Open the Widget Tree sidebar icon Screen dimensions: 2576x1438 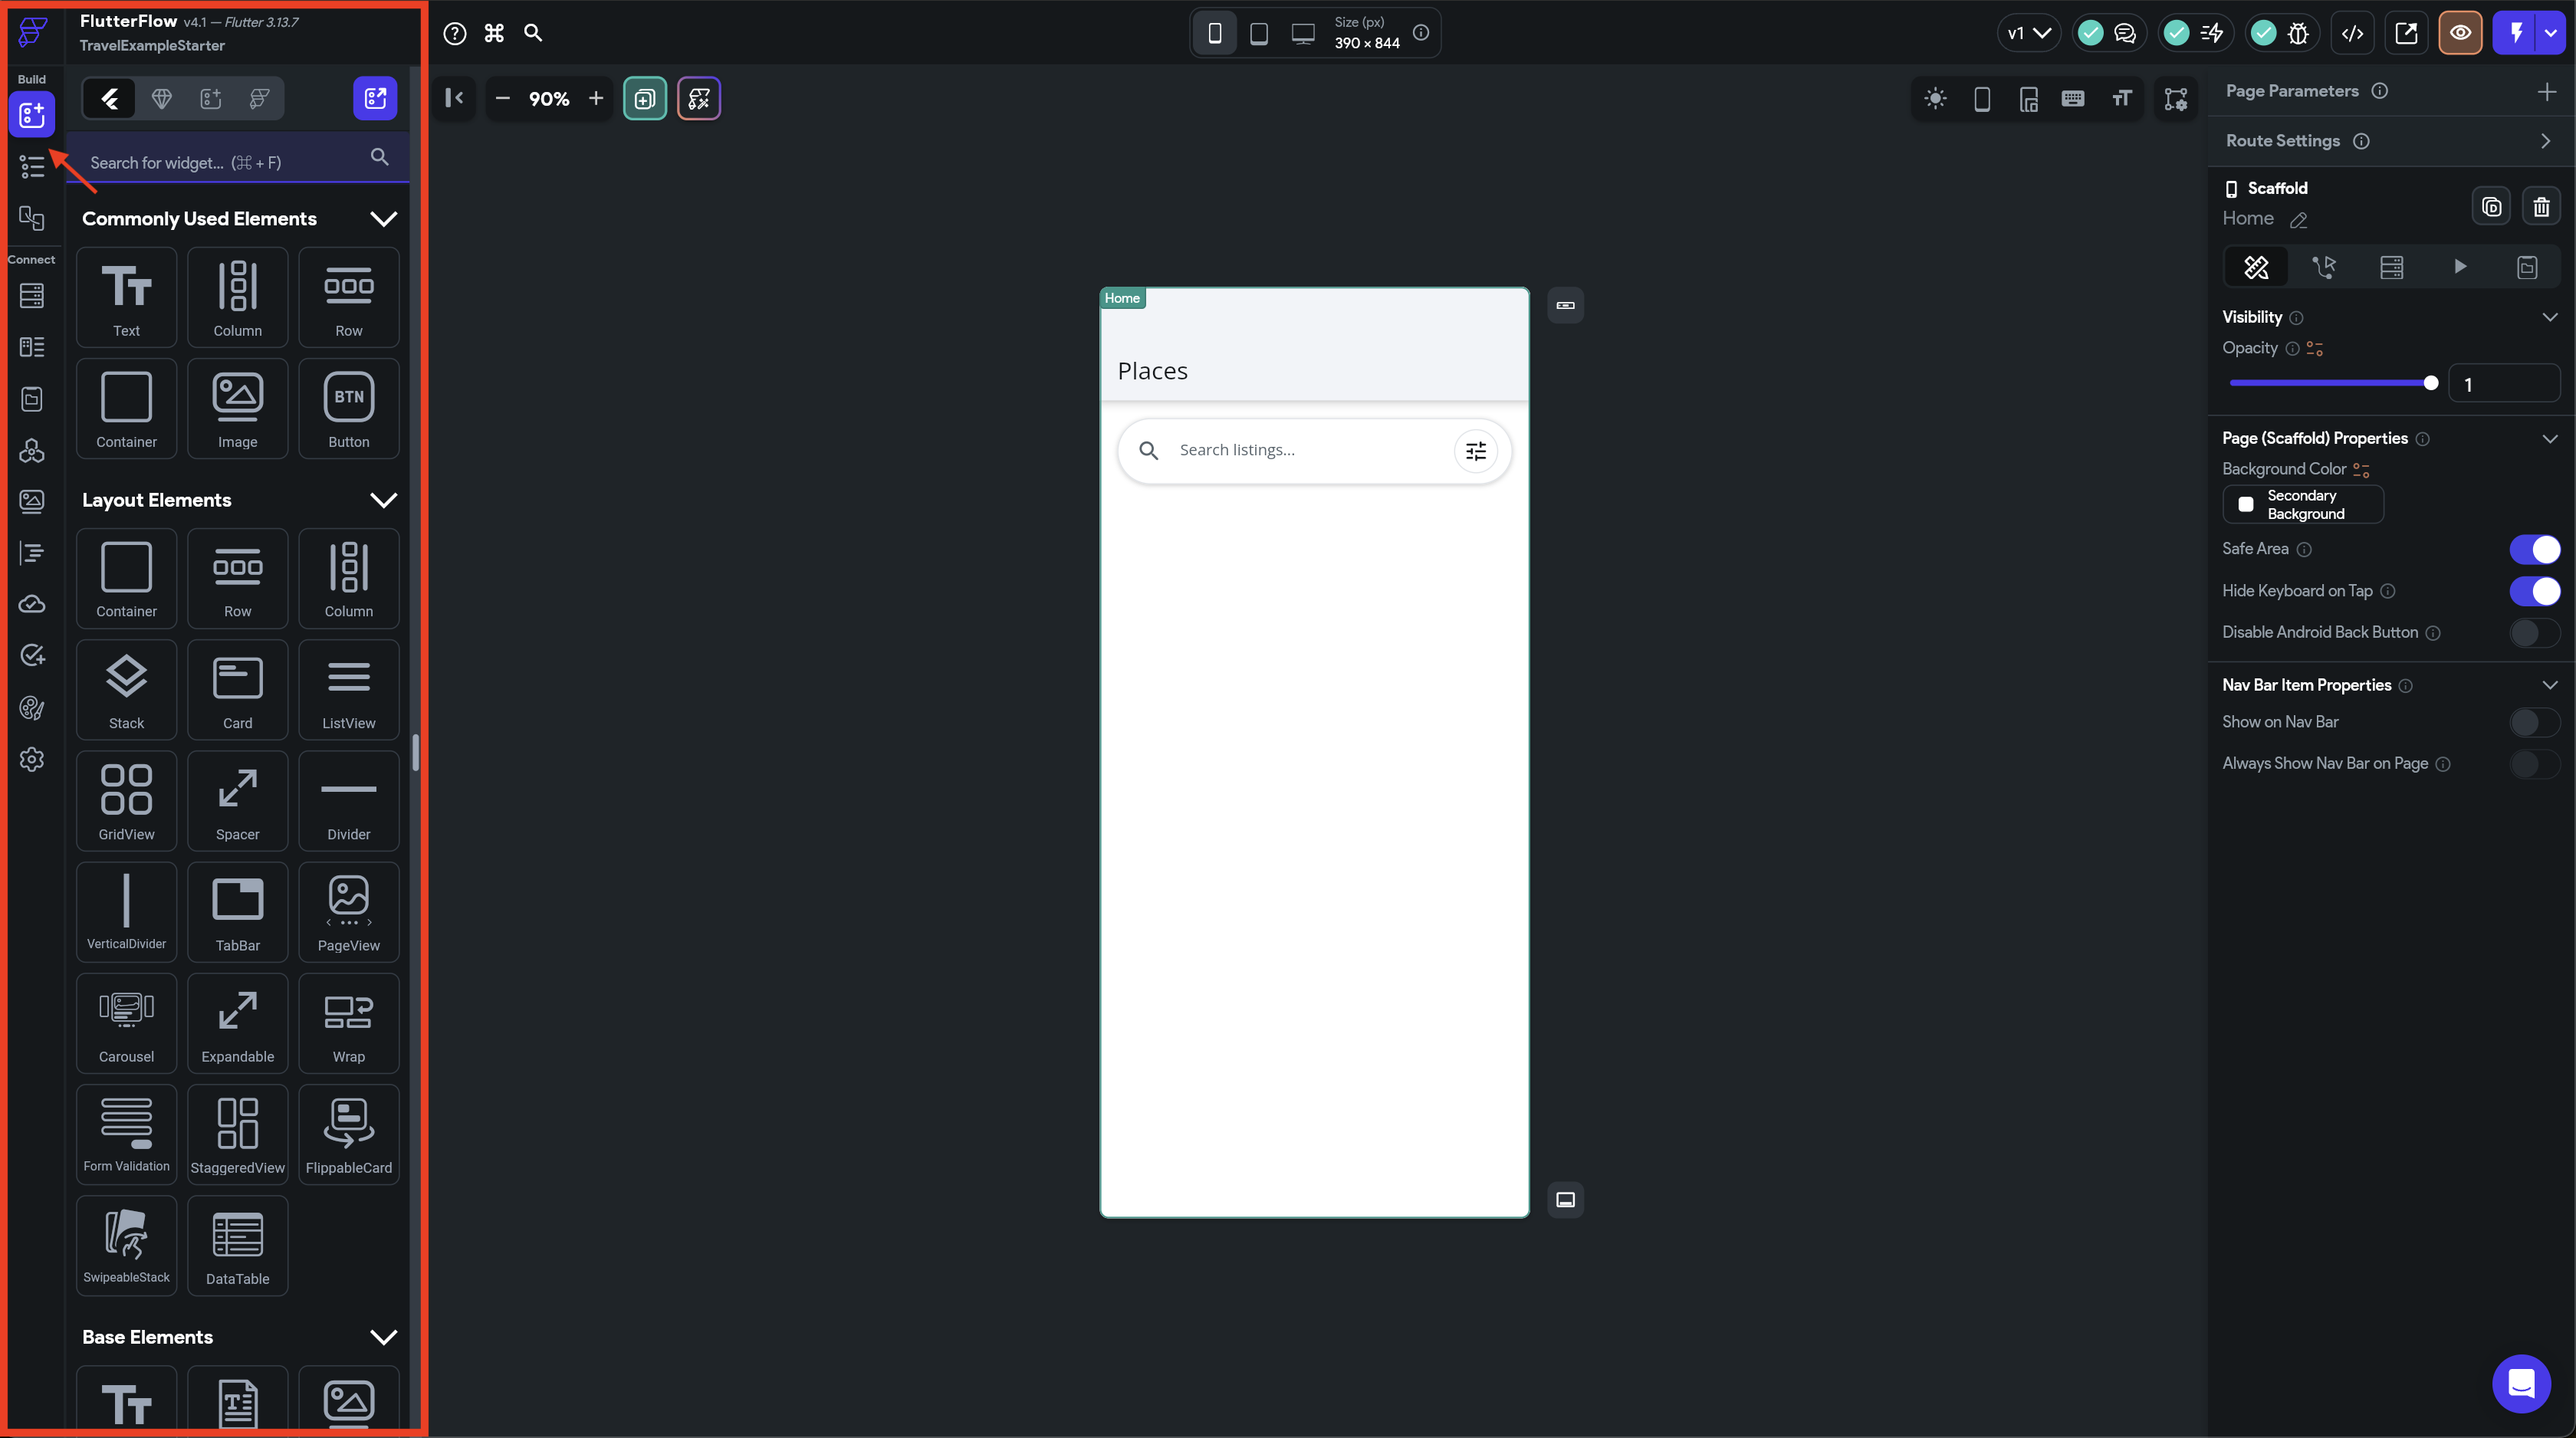32,166
